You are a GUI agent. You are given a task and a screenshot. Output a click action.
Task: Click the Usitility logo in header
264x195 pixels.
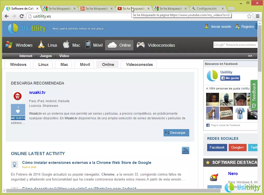26,28
